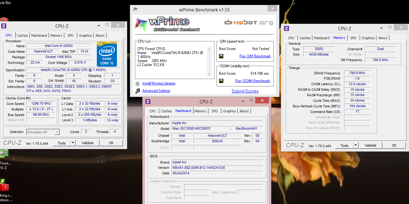Click Package value Socket 1168 BGA
The image size is (409, 204).
(58, 57)
